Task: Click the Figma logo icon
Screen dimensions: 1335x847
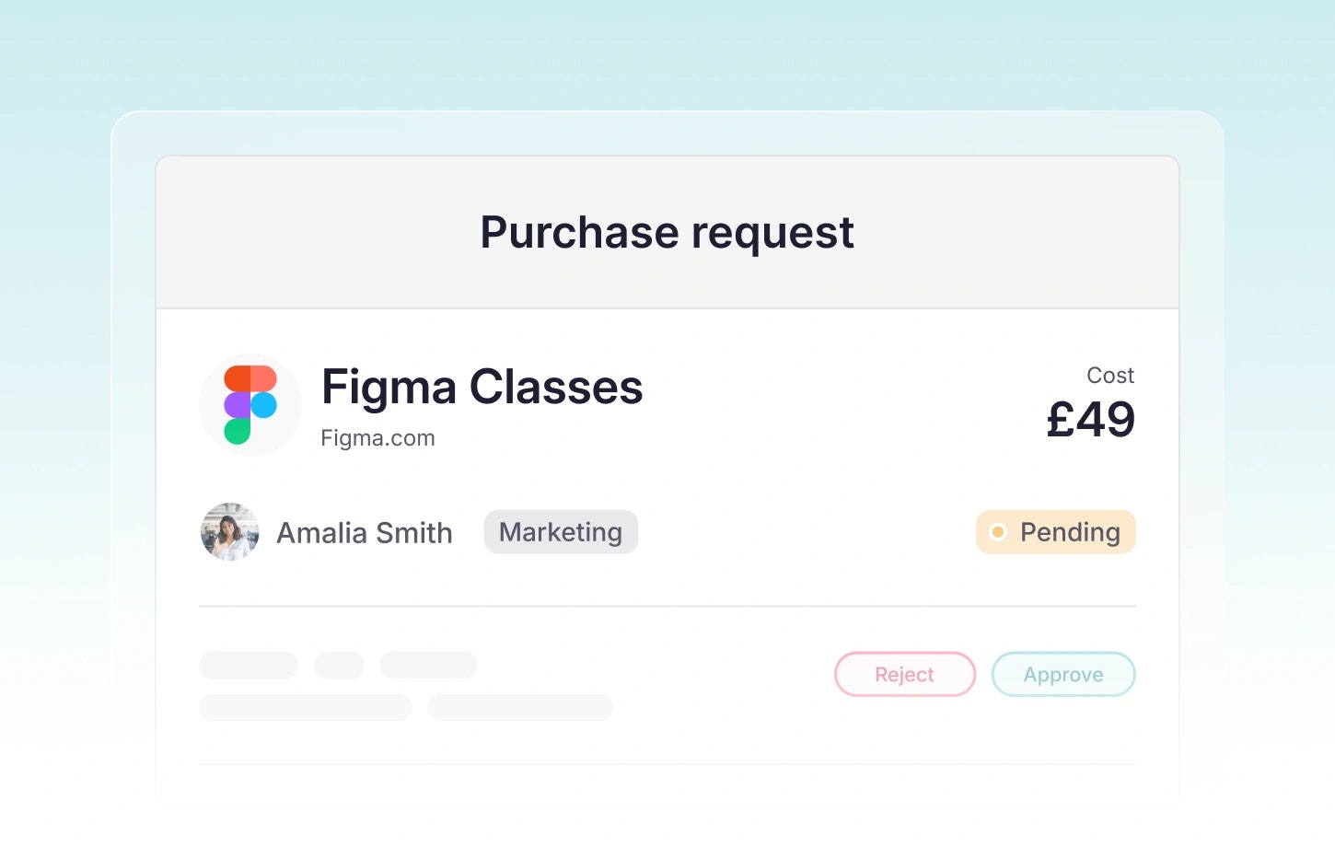Action: click(250, 405)
